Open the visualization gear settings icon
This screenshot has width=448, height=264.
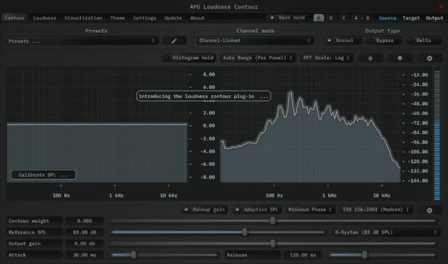click(429, 58)
